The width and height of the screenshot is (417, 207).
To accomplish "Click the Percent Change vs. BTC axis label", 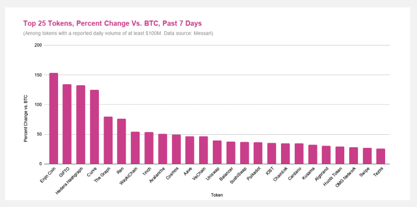I will click(x=26, y=118).
